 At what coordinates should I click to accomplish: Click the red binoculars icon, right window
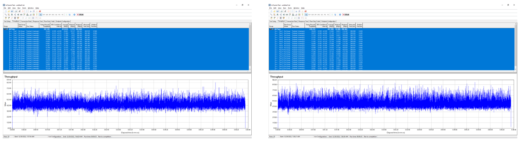305,11
